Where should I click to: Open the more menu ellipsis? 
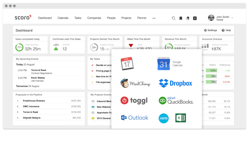(154, 18)
